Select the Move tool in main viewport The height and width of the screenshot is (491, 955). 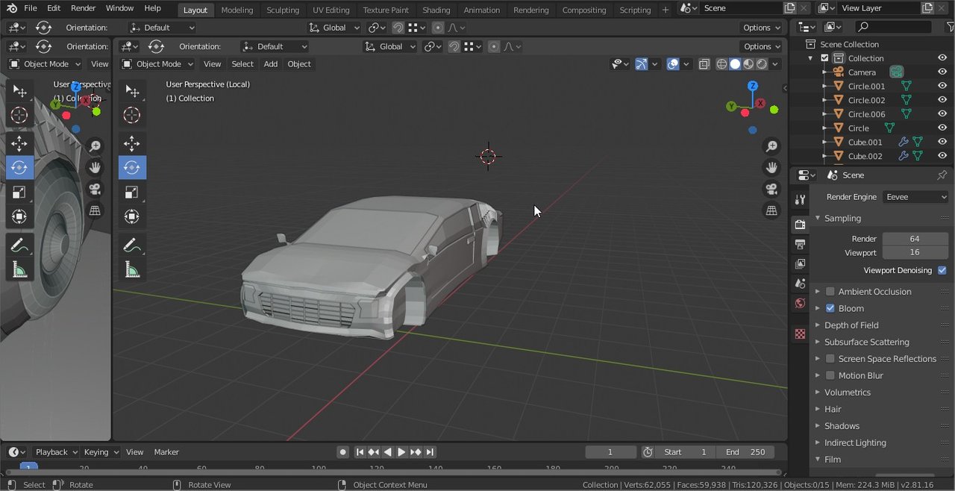[x=132, y=143]
